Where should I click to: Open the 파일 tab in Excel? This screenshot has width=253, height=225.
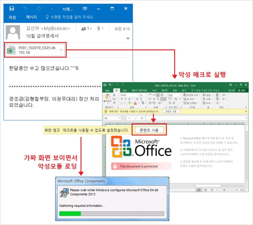(107, 91)
